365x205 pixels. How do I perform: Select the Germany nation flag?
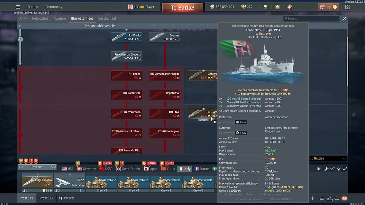click(x=87, y=169)
